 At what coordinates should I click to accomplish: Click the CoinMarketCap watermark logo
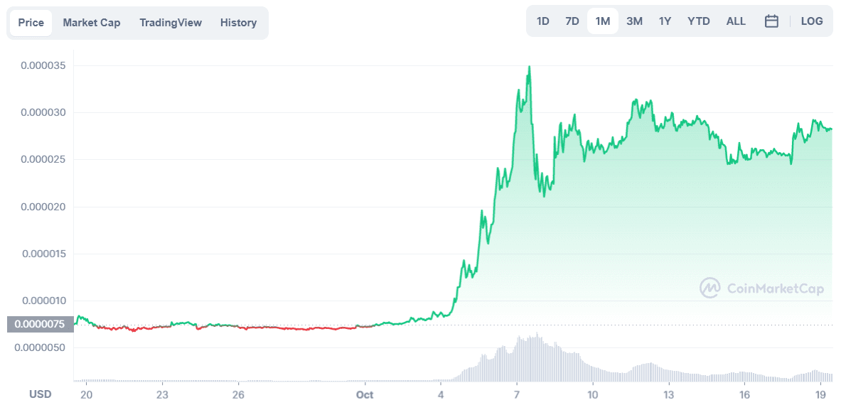click(762, 288)
